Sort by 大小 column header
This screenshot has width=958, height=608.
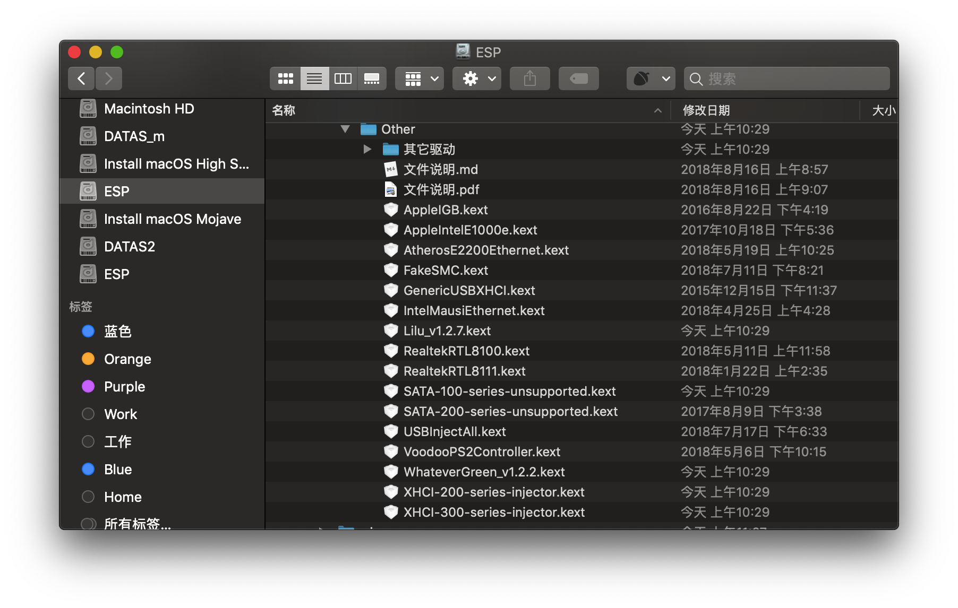tap(879, 110)
